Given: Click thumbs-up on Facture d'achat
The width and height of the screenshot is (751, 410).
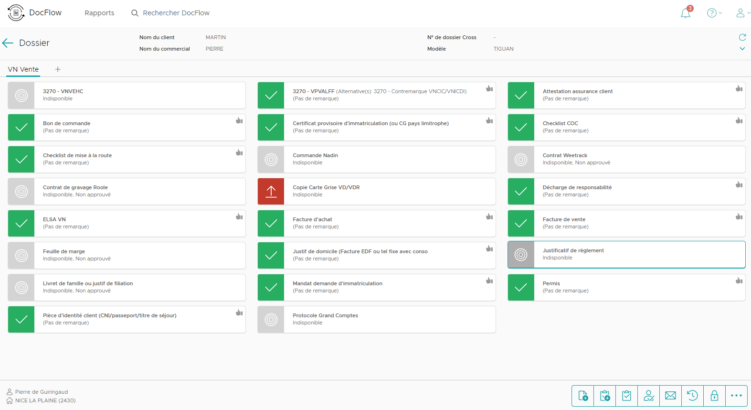Looking at the screenshot, I should pyautogui.click(x=489, y=216).
